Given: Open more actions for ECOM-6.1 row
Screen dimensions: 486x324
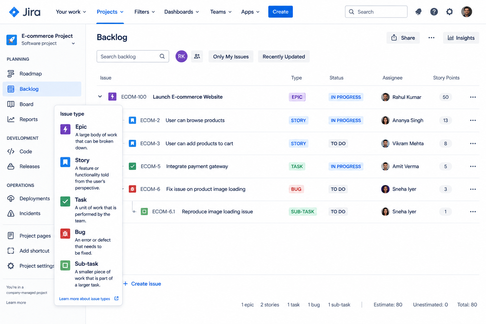Looking at the screenshot, I should 473,211.
